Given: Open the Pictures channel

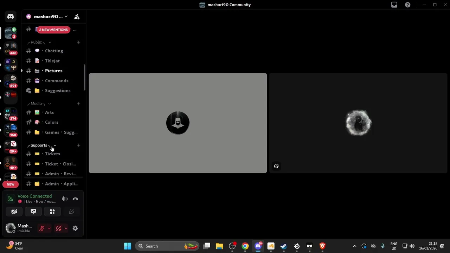Looking at the screenshot, I should click(53, 71).
